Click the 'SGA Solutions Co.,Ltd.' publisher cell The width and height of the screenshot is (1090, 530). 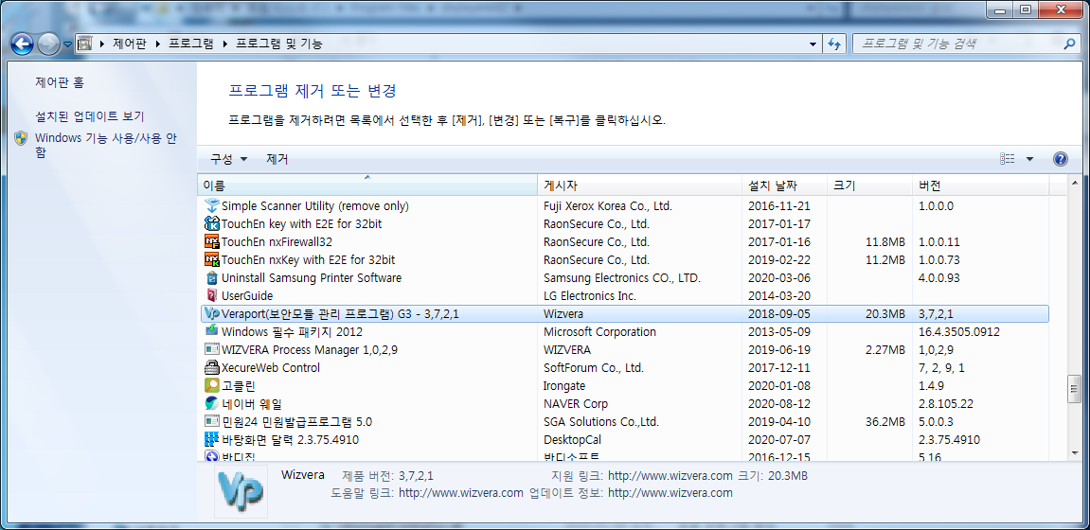click(x=600, y=422)
